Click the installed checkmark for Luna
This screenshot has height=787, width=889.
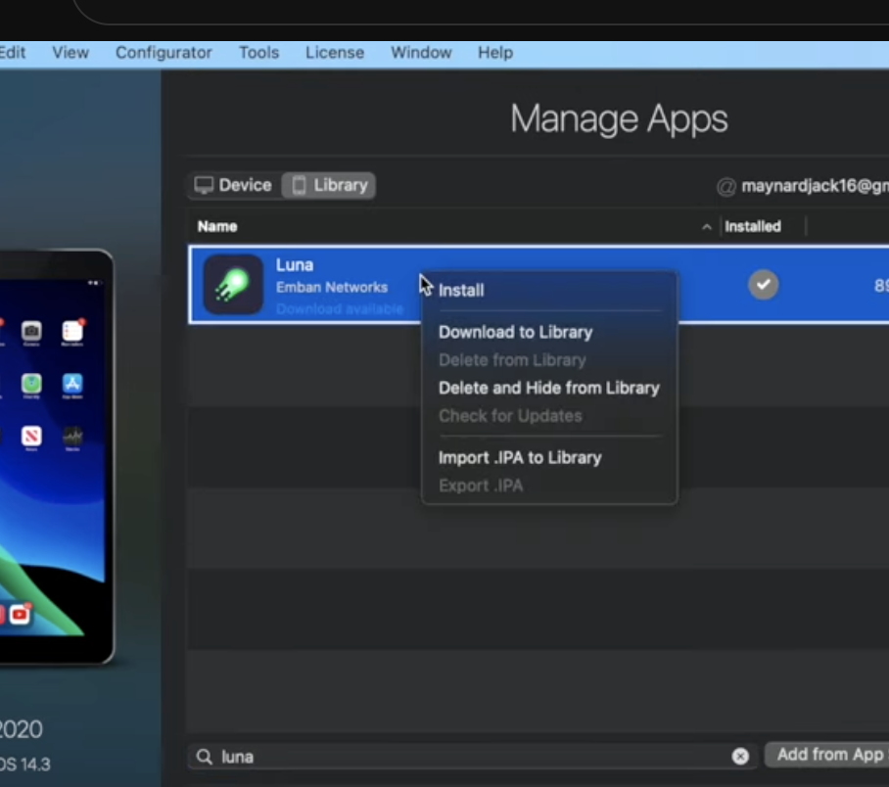[x=764, y=285]
